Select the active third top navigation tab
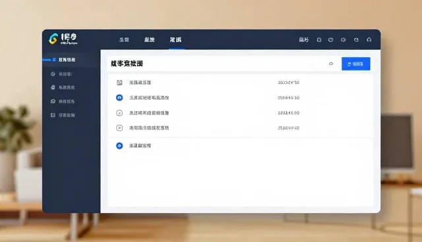Viewport: 422px width, 242px height. pyautogui.click(x=175, y=39)
